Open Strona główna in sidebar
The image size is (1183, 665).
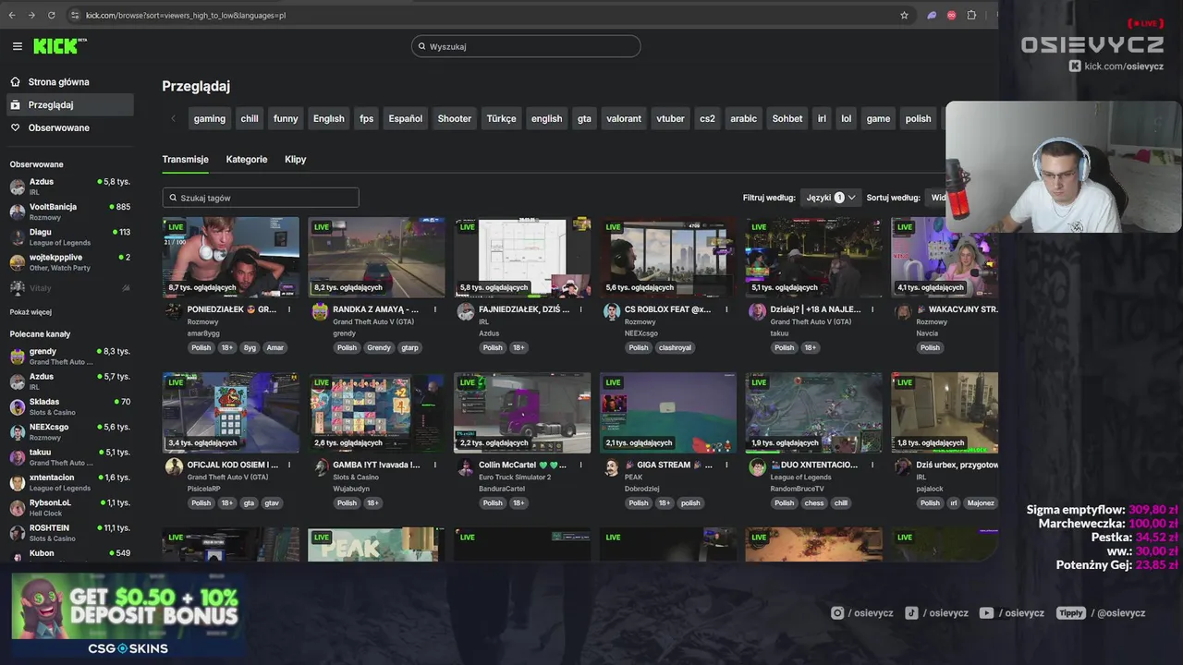[69, 81]
